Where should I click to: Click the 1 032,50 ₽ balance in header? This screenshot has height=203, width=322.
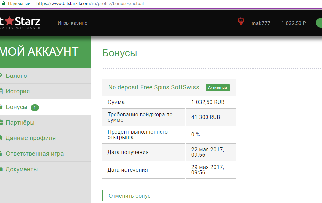pyautogui.click(x=294, y=23)
